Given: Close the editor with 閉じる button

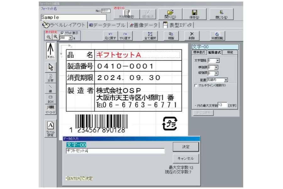Looking at the screenshot, I should [x=221, y=14].
